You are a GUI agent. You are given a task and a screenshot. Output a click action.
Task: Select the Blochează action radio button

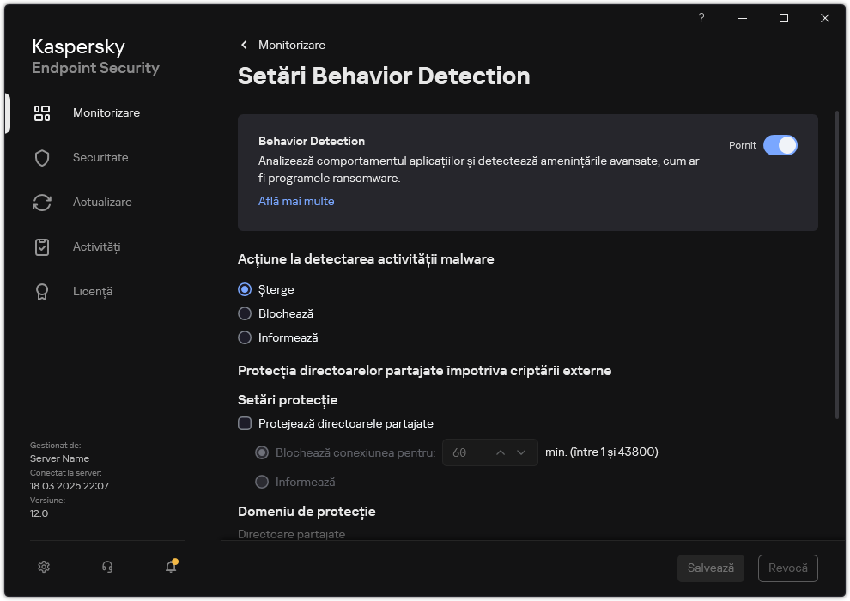click(x=245, y=313)
